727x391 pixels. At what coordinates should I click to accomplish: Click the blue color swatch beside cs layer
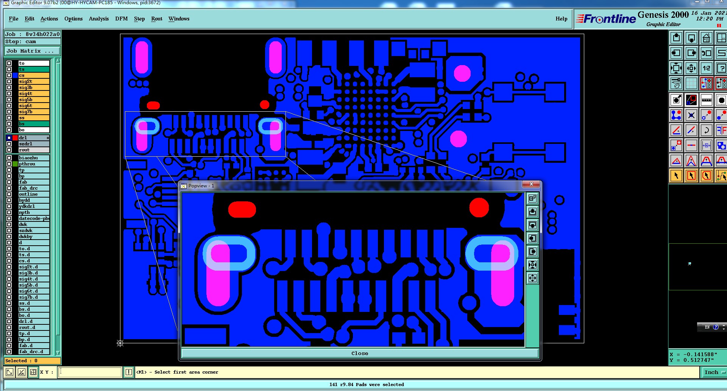click(x=15, y=75)
